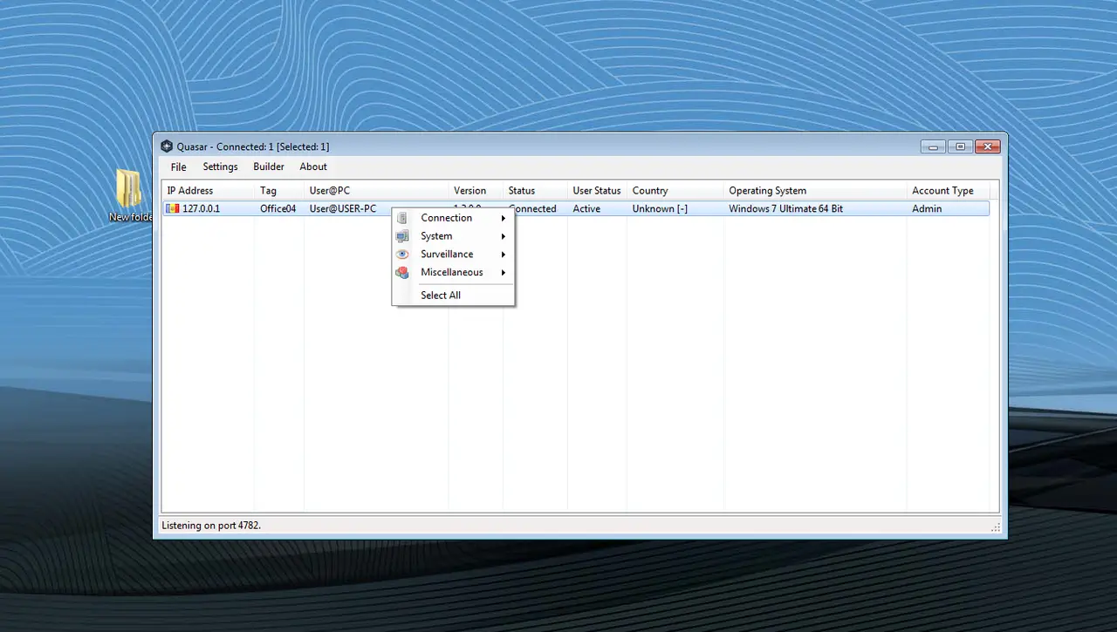Screen dimensions: 1117x632
Task: Open the Settings menu
Action: pyautogui.click(x=220, y=166)
